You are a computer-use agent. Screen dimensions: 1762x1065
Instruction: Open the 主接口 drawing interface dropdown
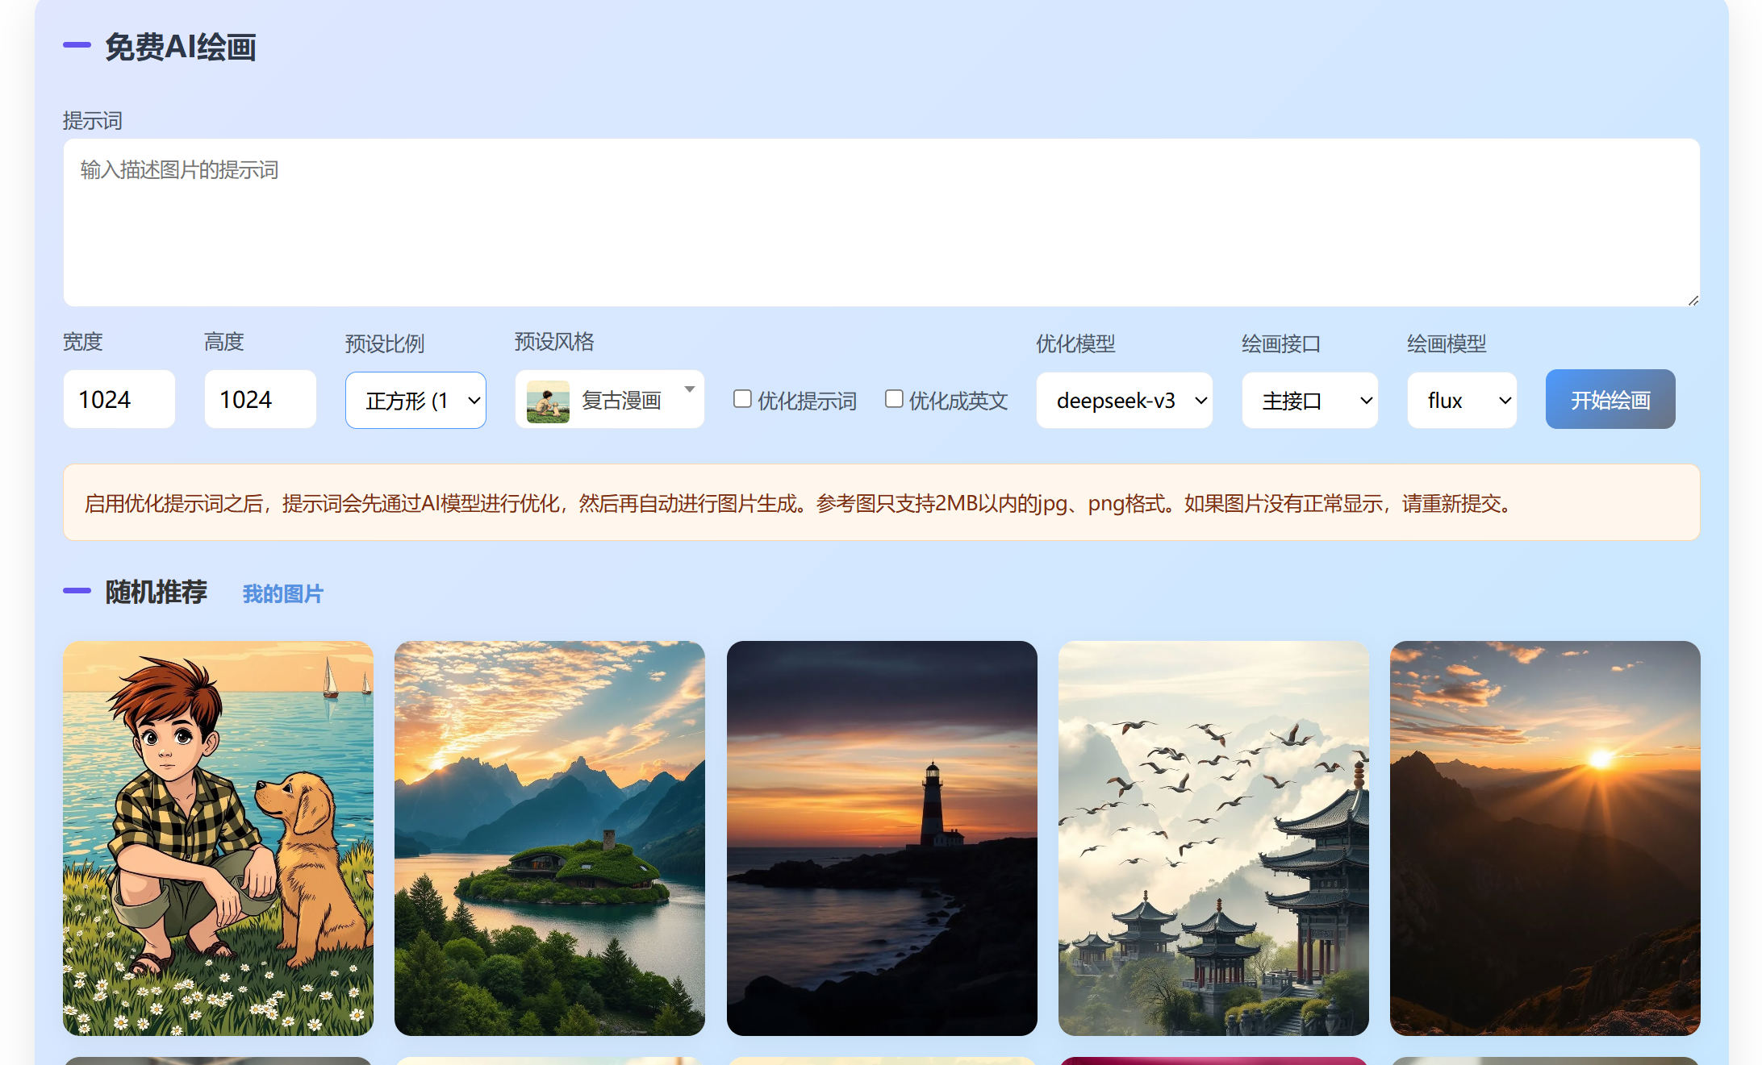(1310, 400)
